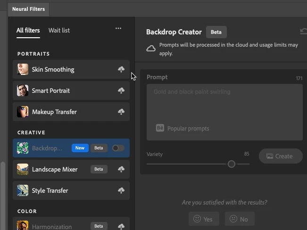
Task: Select the Neural Filters panel tab
Action: click(x=29, y=9)
